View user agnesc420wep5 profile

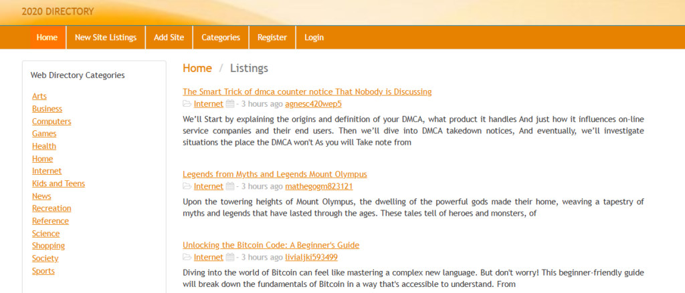[313, 104]
